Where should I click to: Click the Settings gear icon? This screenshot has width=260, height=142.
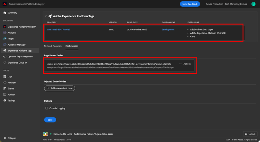click(x=5, y=101)
